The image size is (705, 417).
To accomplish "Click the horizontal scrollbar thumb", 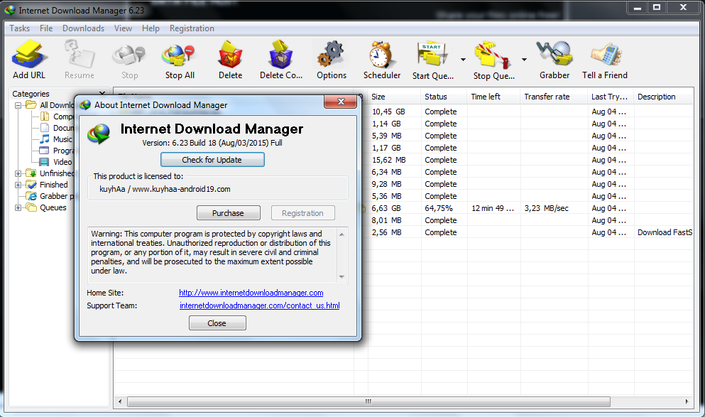I will 368,401.
